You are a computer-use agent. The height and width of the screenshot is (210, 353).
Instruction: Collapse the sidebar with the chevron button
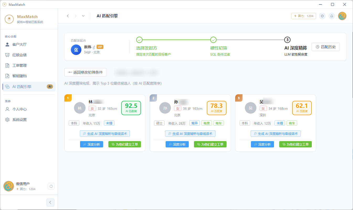click(50, 202)
